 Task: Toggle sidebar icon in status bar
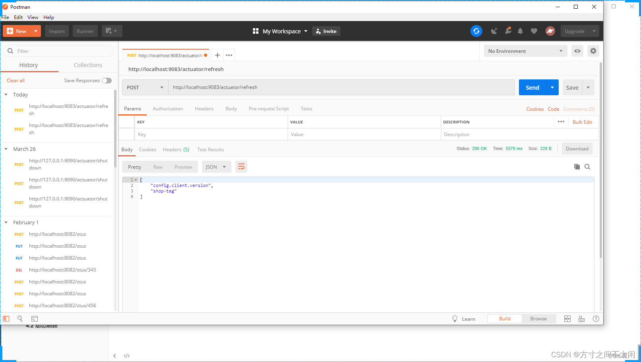coord(6,319)
